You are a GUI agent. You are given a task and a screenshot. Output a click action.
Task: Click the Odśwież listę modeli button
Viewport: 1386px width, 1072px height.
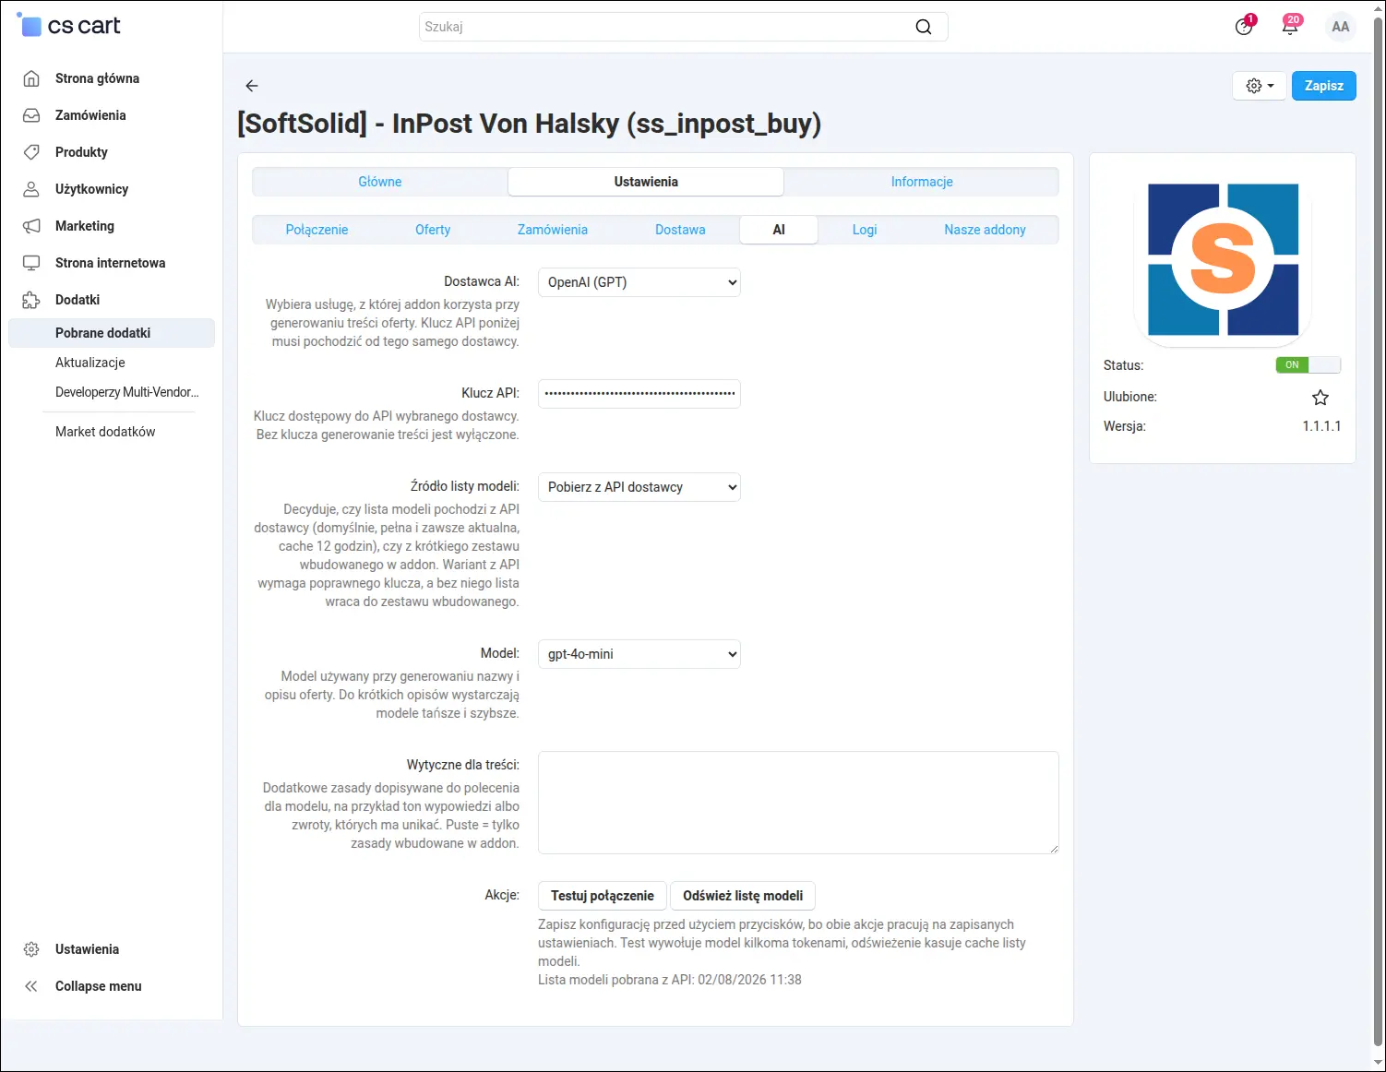point(743,896)
